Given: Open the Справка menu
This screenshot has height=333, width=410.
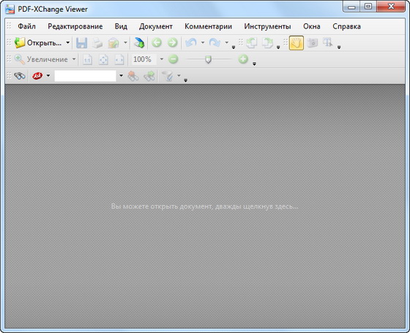Looking at the screenshot, I should coord(346,26).
